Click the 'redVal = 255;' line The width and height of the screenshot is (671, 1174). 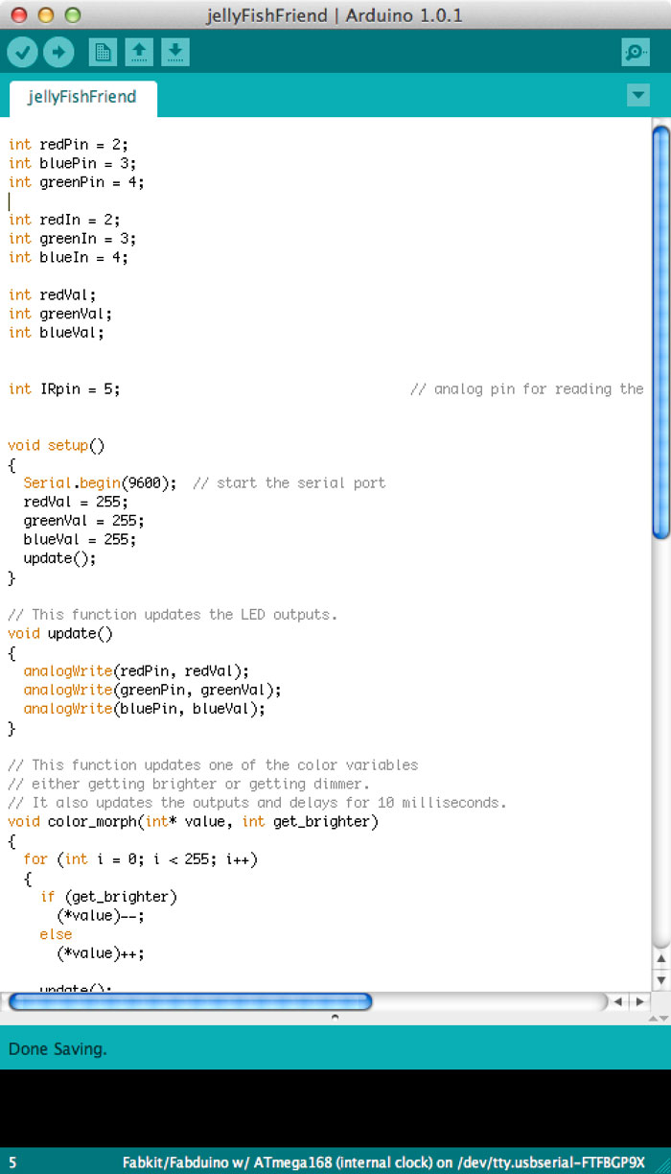point(76,502)
